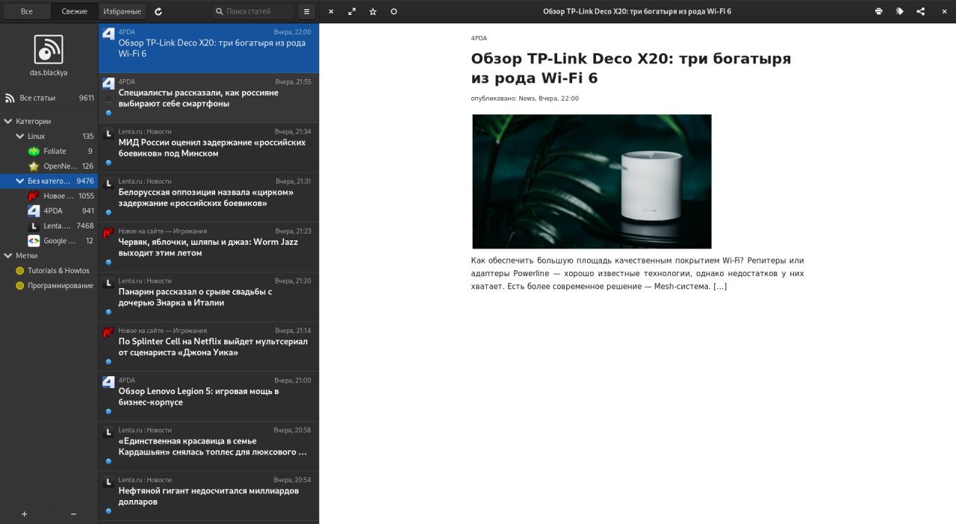Select the Программирование tag
This screenshot has height=524, width=956.
point(49,285)
